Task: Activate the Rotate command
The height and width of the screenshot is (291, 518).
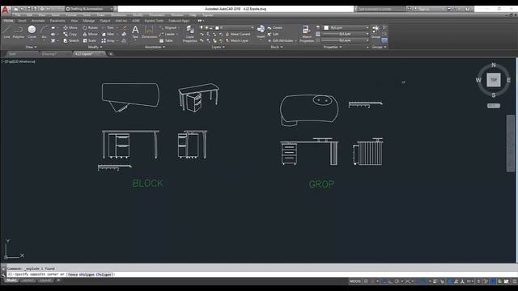Action: pos(90,27)
